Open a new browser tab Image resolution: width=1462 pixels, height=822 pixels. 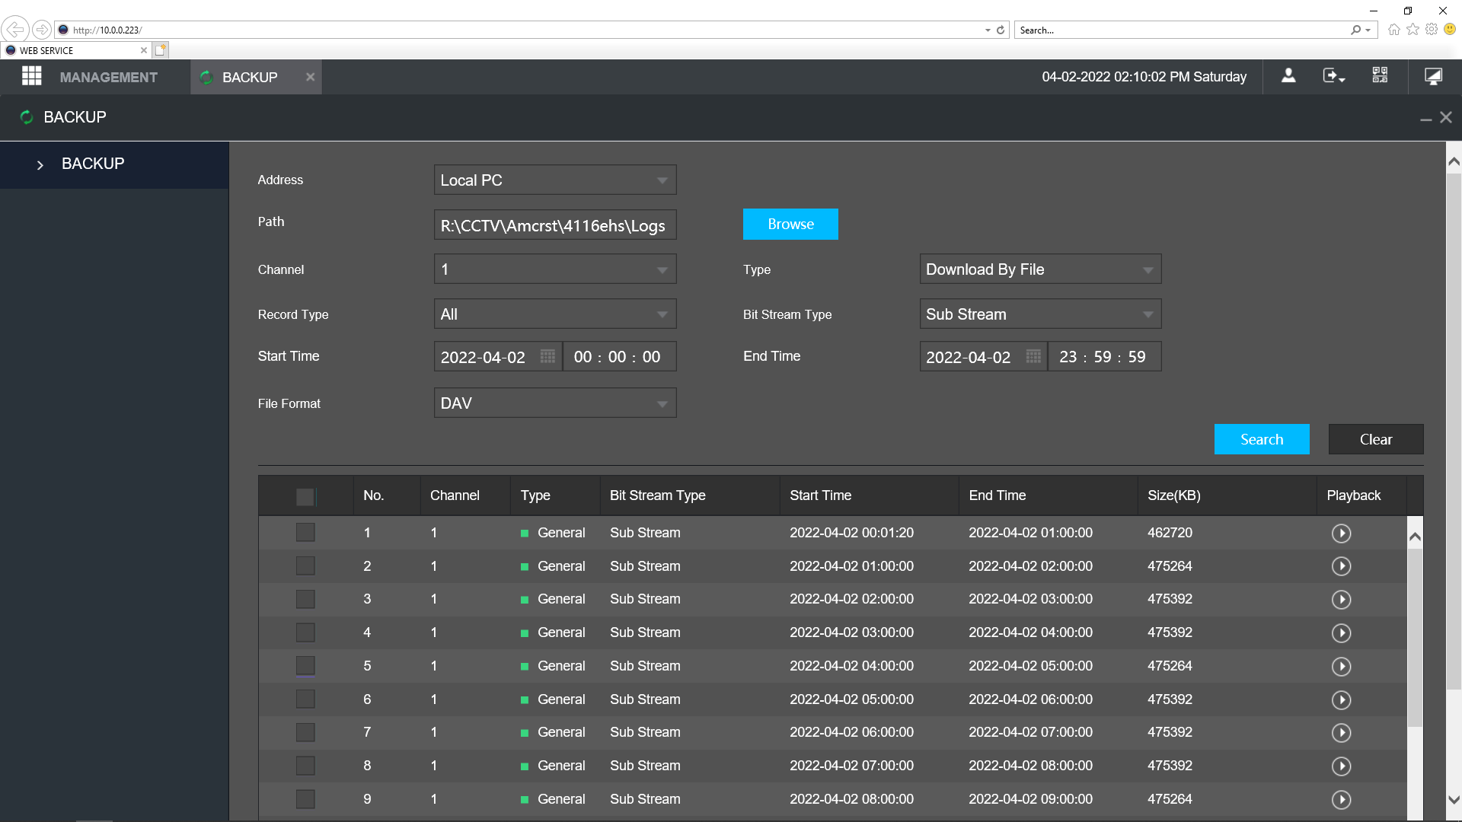point(160,50)
